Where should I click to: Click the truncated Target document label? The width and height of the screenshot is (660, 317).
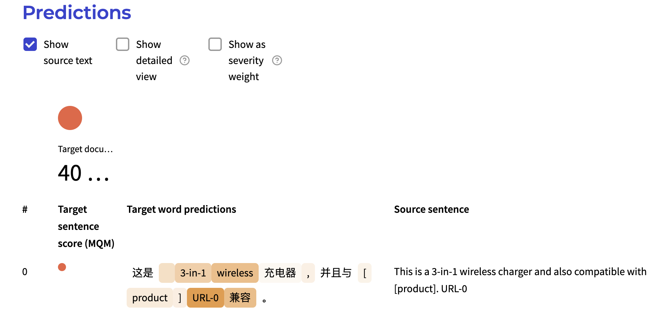click(85, 149)
